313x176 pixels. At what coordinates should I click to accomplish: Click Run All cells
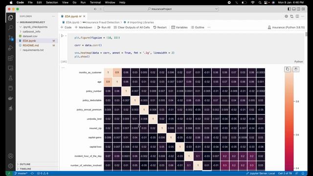(x=104, y=27)
